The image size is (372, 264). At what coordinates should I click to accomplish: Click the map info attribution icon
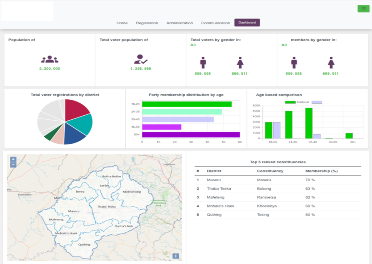coord(176,256)
